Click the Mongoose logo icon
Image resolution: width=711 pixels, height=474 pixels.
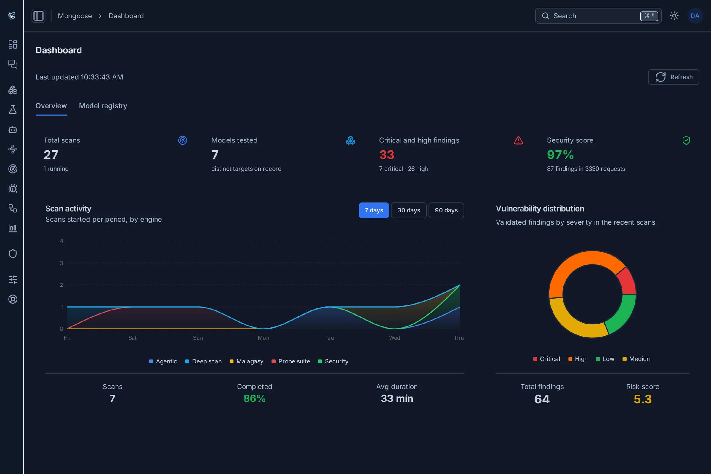coord(12,15)
